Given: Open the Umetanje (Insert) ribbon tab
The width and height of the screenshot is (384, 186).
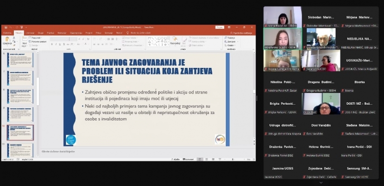Looking at the screenshot, I should (x=30, y=33).
